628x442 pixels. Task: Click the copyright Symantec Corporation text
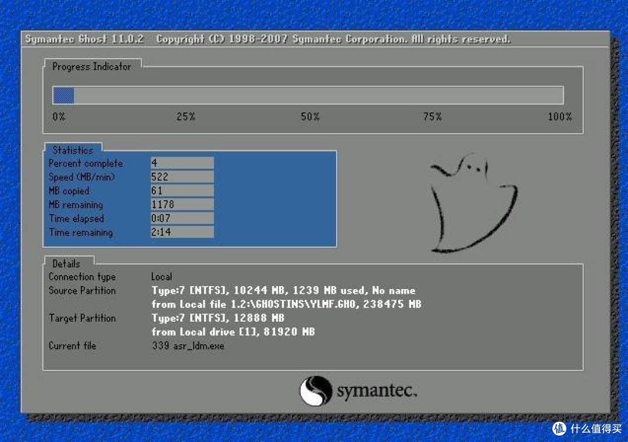[x=333, y=39]
